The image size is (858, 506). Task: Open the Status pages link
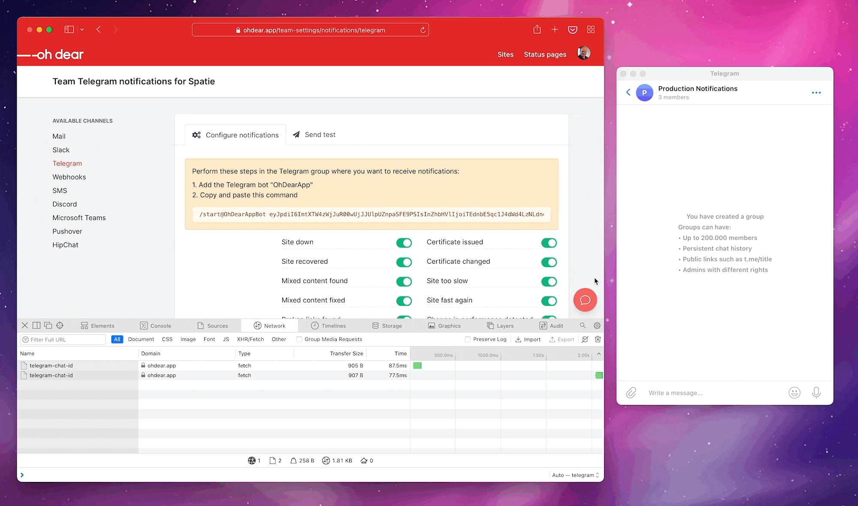click(545, 54)
